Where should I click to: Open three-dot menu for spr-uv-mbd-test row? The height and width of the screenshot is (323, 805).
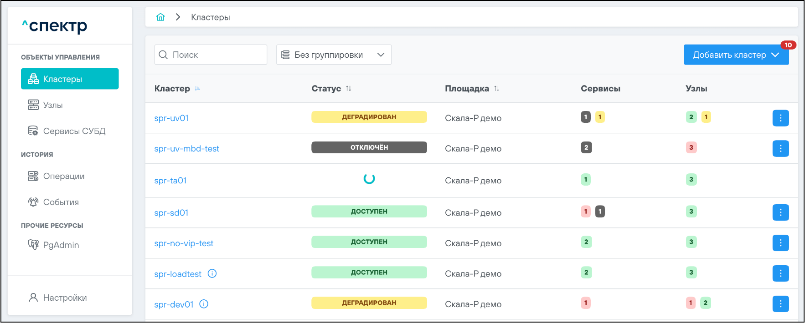point(780,149)
